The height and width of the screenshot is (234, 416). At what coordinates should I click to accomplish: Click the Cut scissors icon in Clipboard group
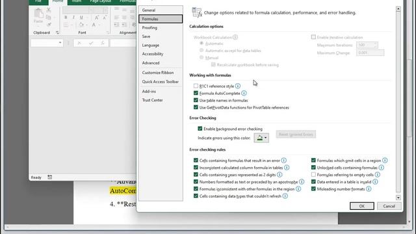(49, 10)
